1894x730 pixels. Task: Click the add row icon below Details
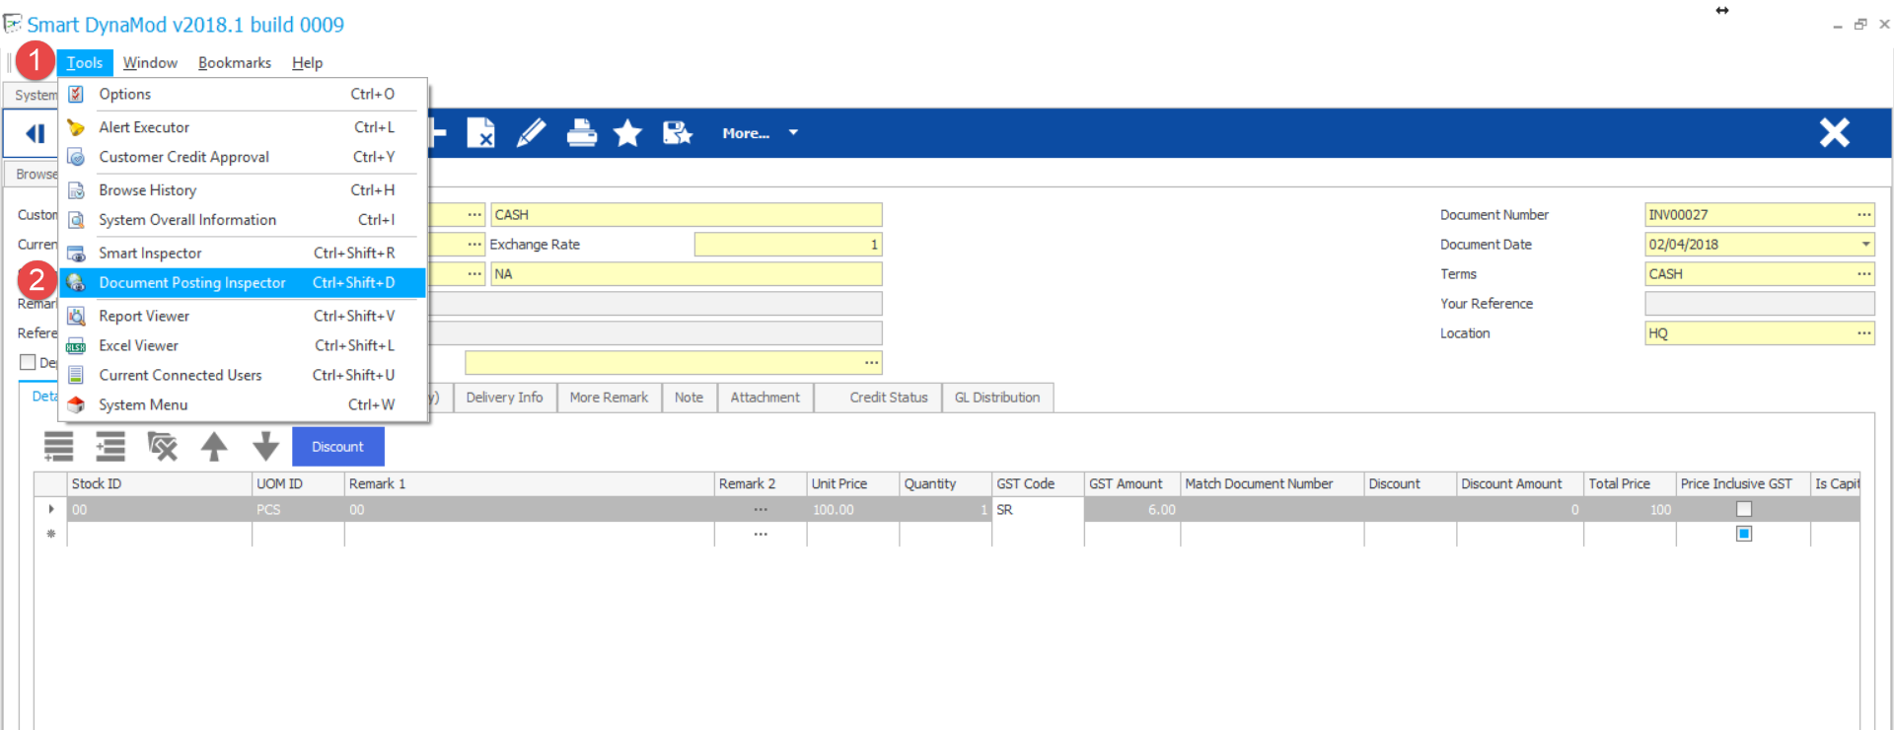tap(59, 447)
